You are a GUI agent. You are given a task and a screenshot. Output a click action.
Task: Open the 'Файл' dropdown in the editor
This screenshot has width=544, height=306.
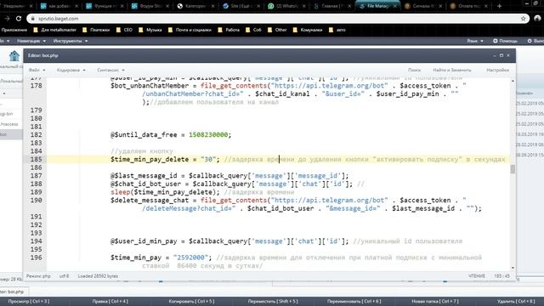click(x=37, y=70)
